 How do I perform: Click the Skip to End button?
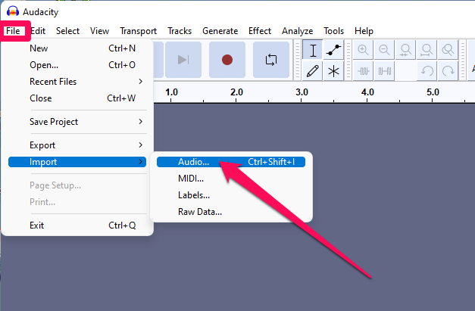coord(183,60)
